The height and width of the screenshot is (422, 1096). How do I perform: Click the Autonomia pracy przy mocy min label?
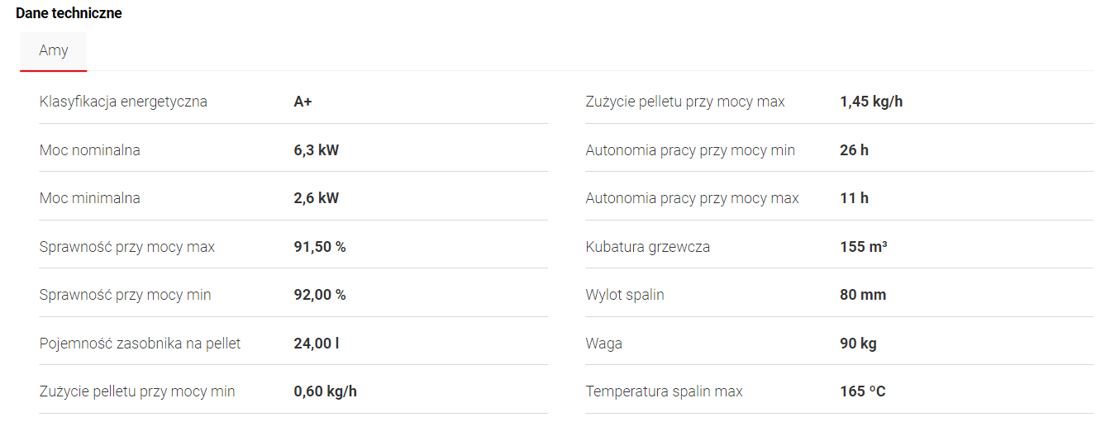[x=689, y=150]
